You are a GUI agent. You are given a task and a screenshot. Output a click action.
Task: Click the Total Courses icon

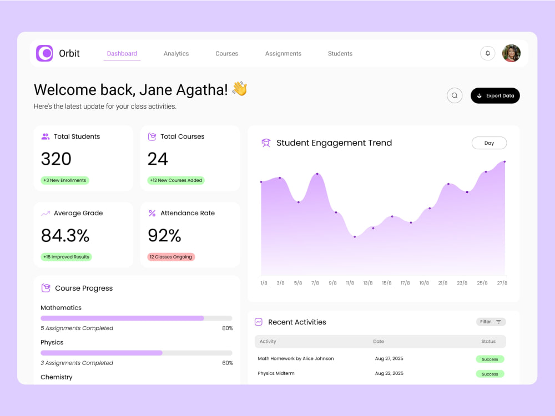point(152,136)
